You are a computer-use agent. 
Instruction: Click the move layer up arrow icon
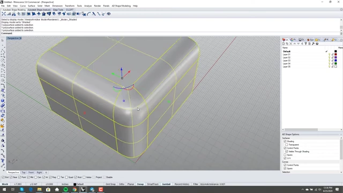pyautogui.click(x=294, y=44)
